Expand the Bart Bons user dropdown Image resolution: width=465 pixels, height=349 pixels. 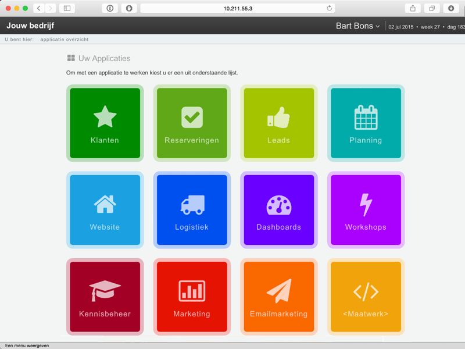(x=357, y=26)
